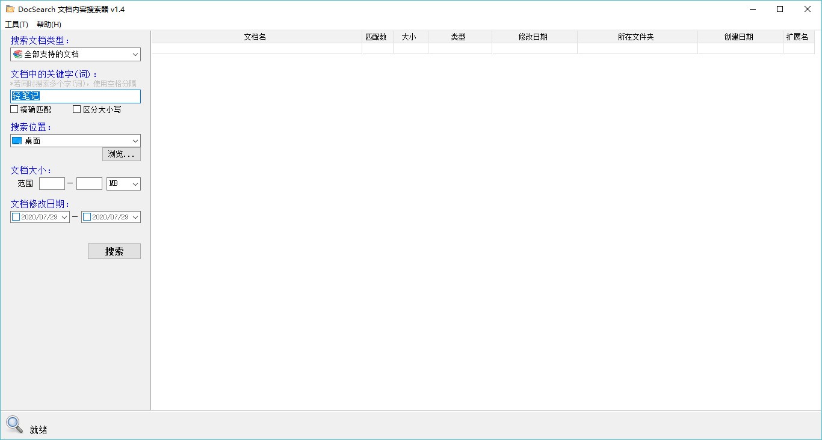The width and height of the screenshot is (822, 440).
Task: Click the 搜索文档类型 label
Action: click(40, 40)
